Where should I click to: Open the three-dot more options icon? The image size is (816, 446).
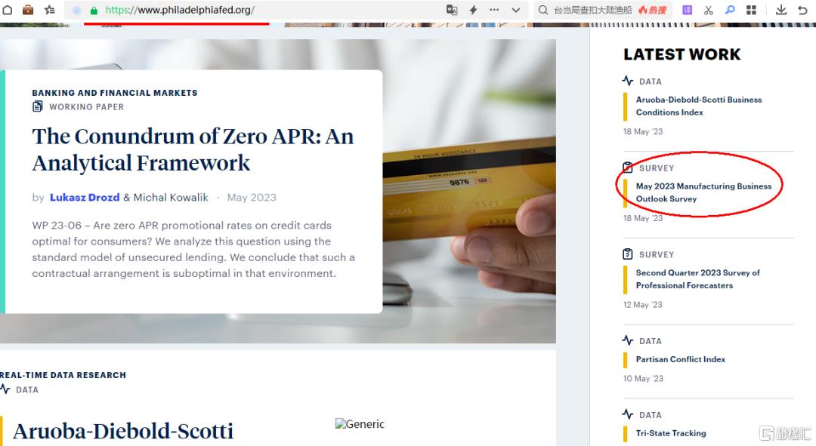pyautogui.click(x=494, y=10)
